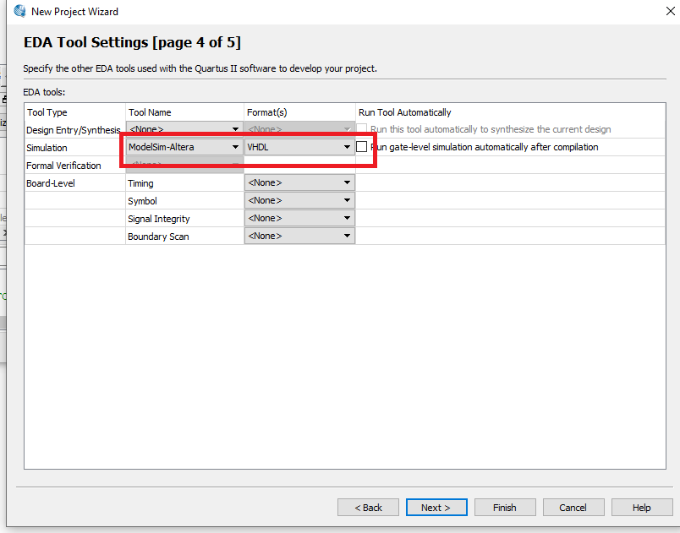This screenshot has width=680, height=533.
Task: Click the EDA Tool Settings page heading
Action: point(132,42)
